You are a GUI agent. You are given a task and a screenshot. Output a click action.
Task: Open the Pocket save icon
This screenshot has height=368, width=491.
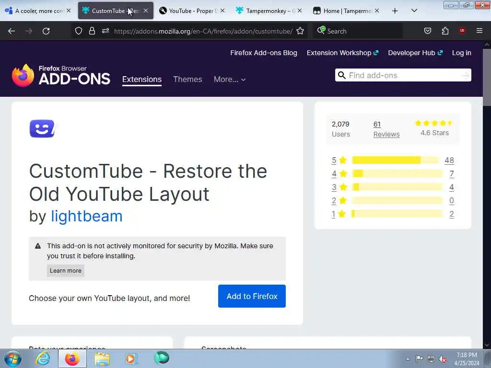(427, 31)
